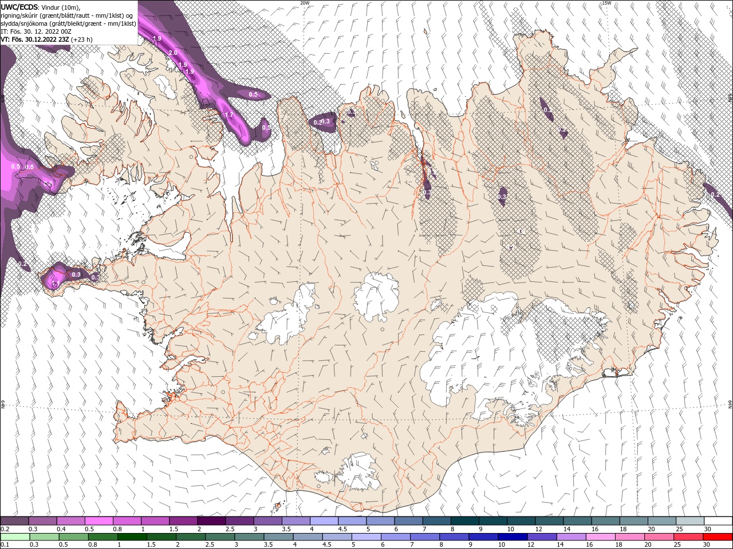Screen dimensions: 733x549
Task: Select the dark green 1 rain-legend swatch
Action: (132, 536)
